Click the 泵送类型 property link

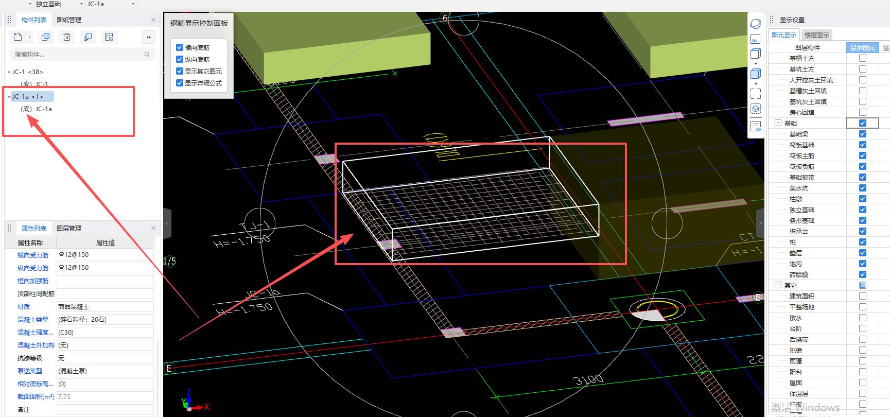click(x=30, y=371)
